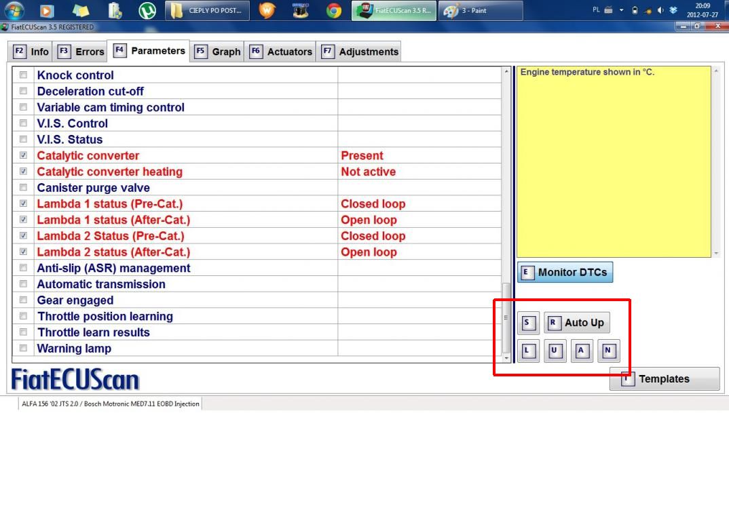Click the U key button

(x=555, y=351)
